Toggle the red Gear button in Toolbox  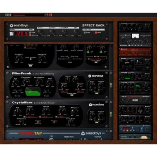(x=95, y=33)
